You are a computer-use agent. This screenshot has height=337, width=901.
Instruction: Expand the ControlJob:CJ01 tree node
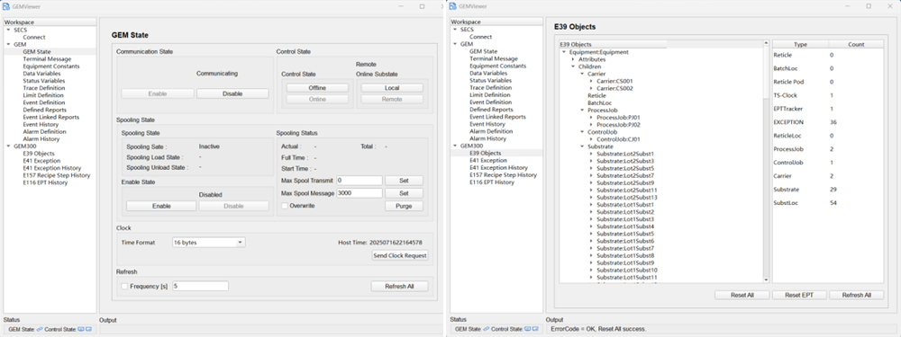point(592,139)
